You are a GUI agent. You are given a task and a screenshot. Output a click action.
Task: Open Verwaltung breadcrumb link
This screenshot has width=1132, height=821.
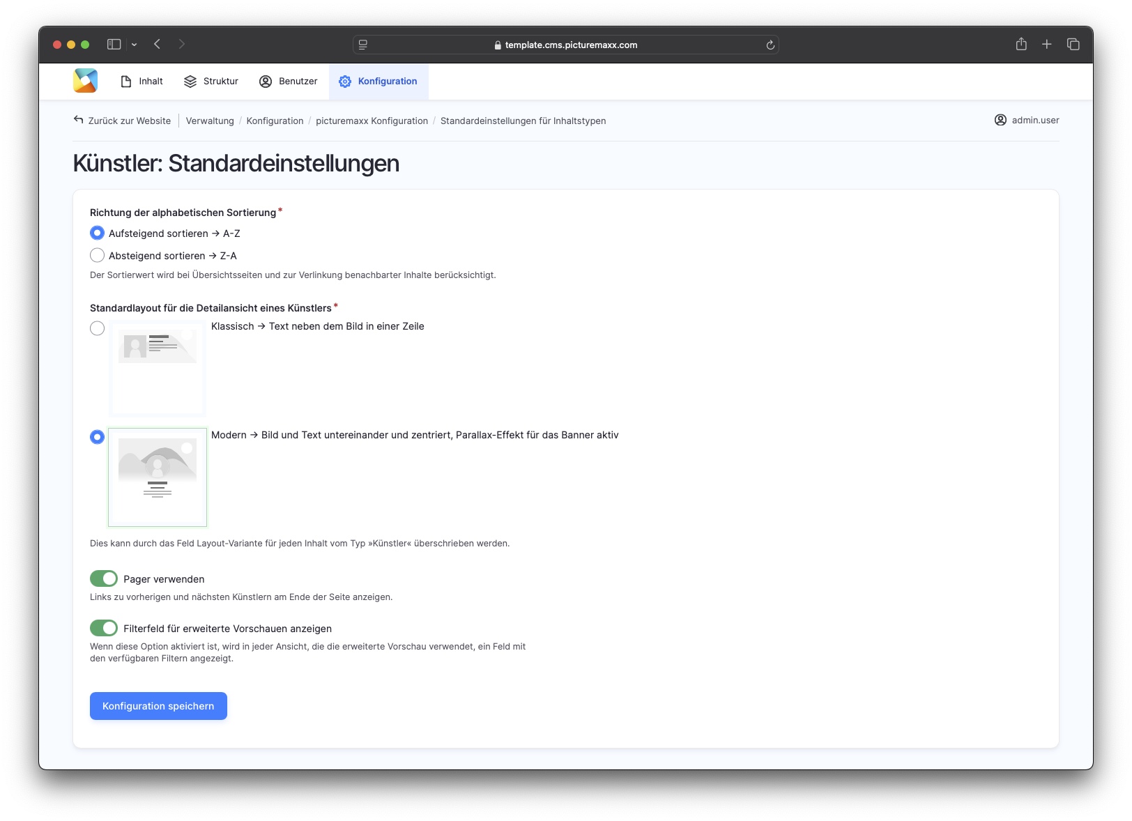point(210,121)
